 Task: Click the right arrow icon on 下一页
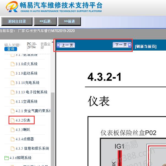(x=130, y=45)
